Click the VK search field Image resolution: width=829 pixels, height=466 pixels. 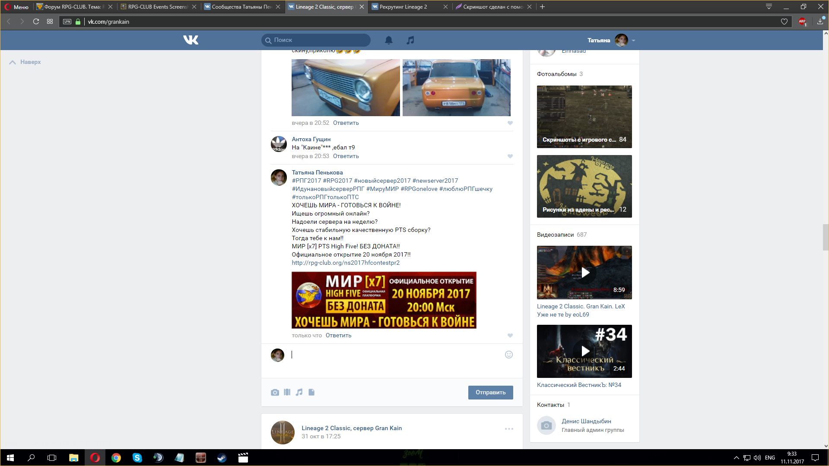[x=316, y=40]
